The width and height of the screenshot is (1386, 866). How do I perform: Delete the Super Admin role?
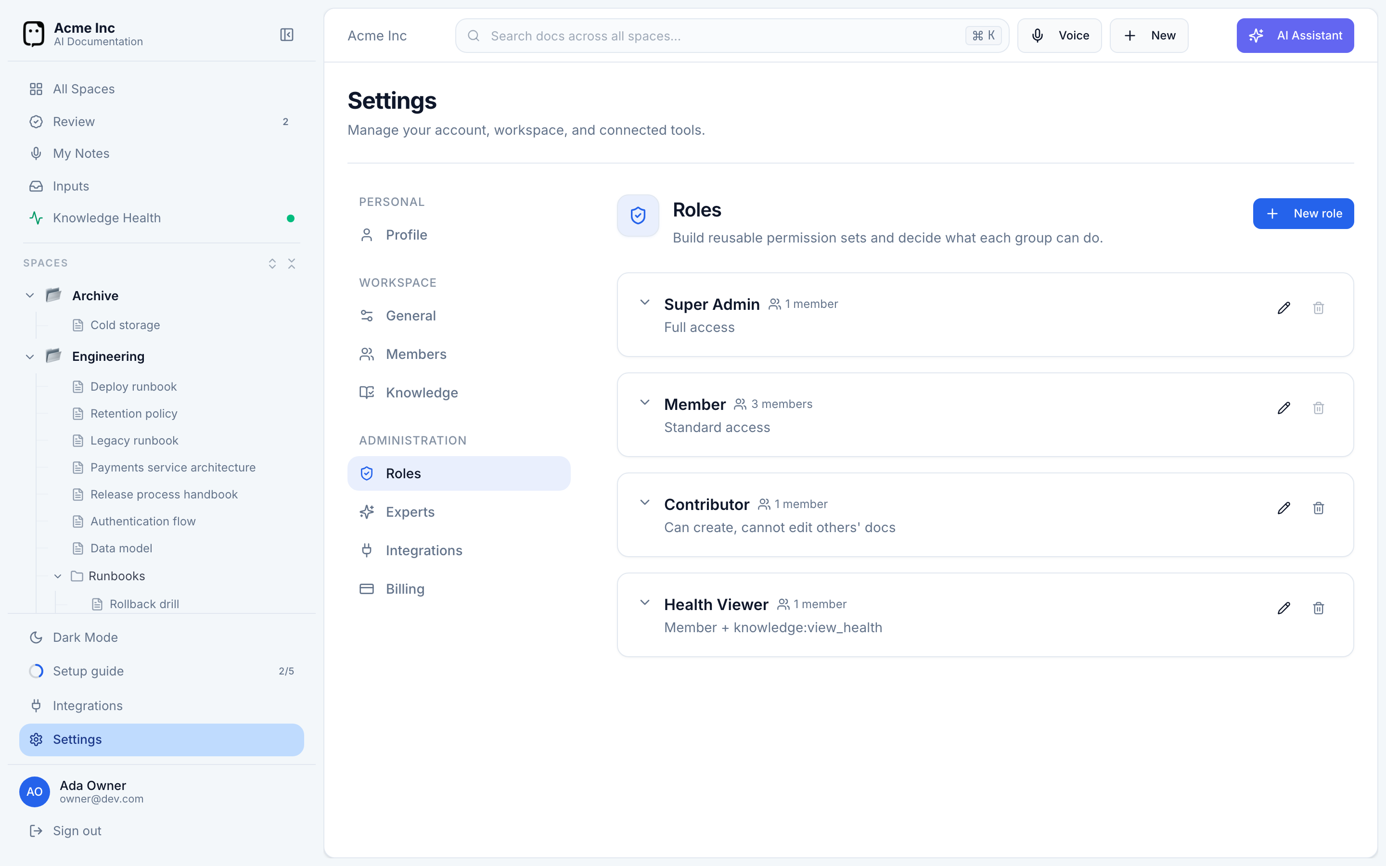click(x=1319, y=308)
